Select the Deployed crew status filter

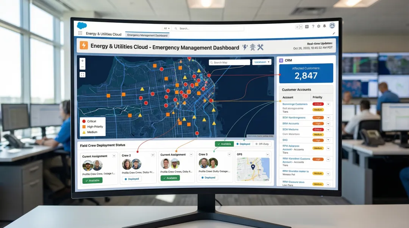(x=243, y=144)
